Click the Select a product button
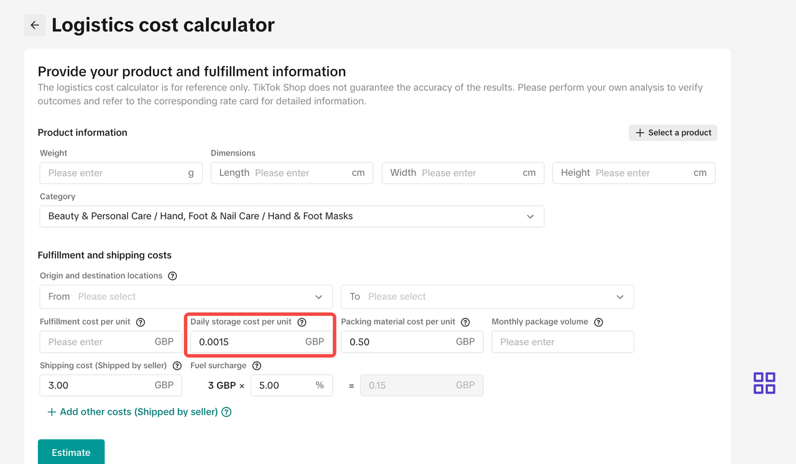 [673, 132]
